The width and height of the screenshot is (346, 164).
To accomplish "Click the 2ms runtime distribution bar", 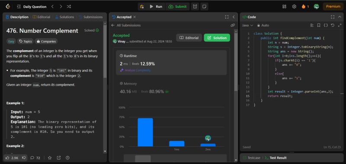I will tap(208, 145).
